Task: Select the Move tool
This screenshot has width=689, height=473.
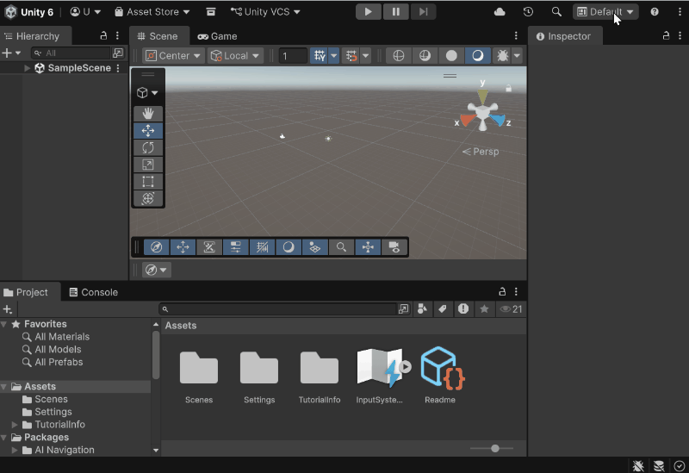Action: (148, 131)
